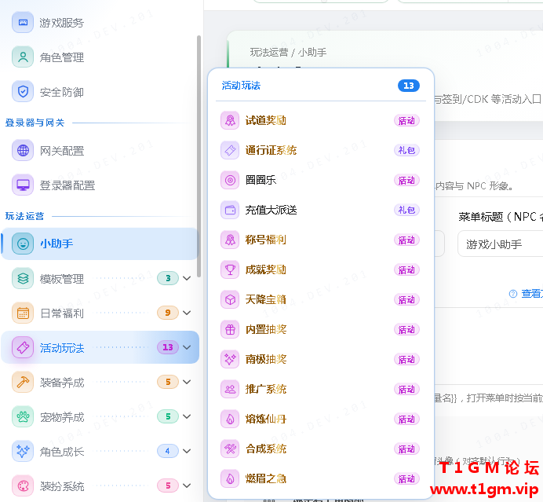Select 圈圈乐 from the popup
Viewport: 543px width, 502px height.
tap(320, 180)
